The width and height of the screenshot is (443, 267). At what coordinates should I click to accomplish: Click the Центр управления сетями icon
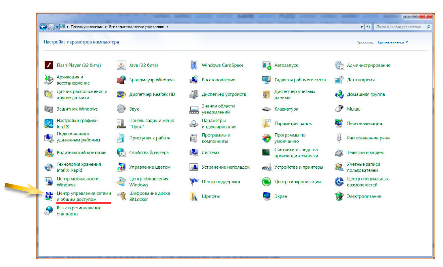pos(49,197)
